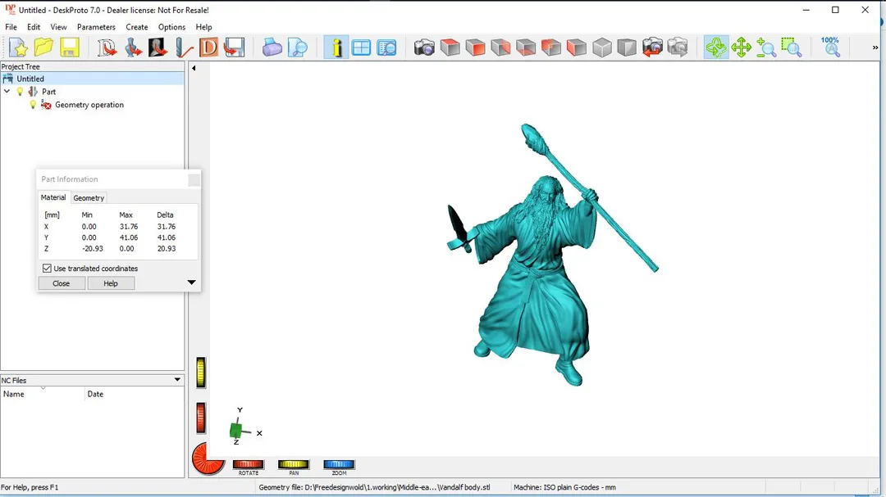
Task: Select the dark gray cube view
Action: tap(627, 47)
